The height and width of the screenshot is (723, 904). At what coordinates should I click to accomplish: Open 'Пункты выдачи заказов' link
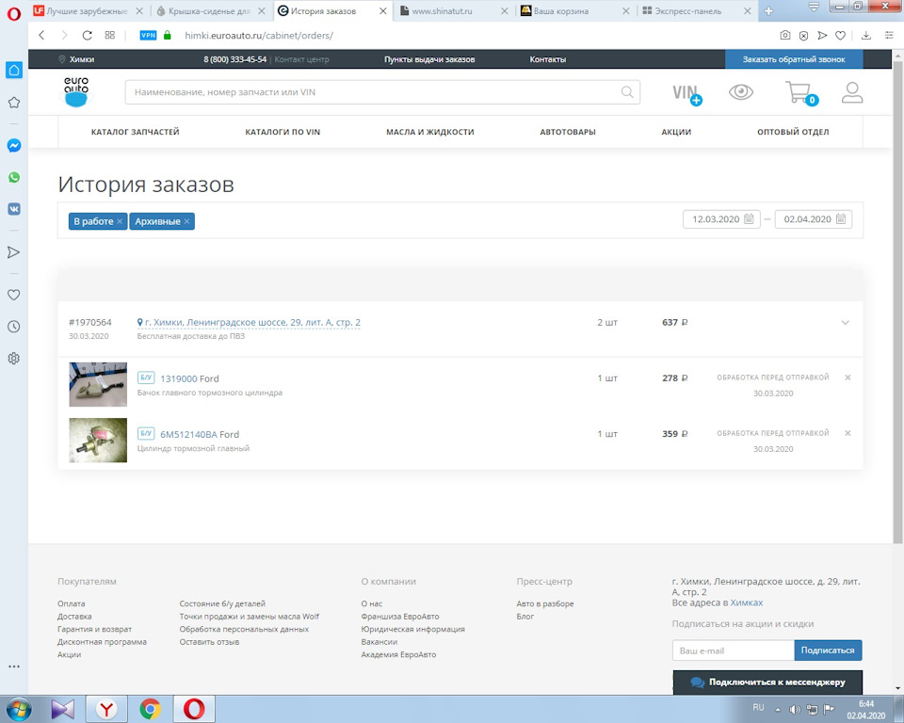coord(429,59)
